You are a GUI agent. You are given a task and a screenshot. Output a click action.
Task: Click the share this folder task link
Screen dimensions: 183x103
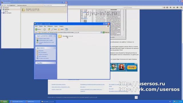(x=46, y=43)
